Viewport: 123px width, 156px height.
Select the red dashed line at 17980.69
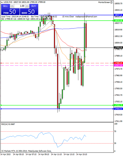[57, 63]
